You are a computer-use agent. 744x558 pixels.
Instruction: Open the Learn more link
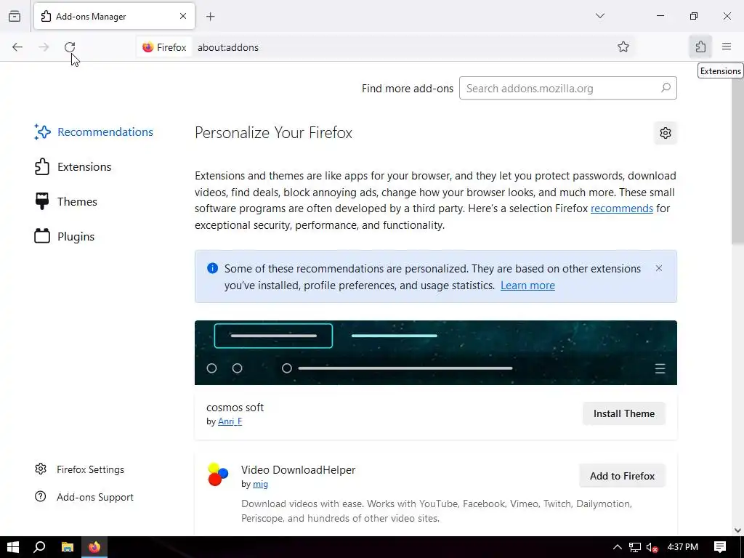(x=527, y=285)
